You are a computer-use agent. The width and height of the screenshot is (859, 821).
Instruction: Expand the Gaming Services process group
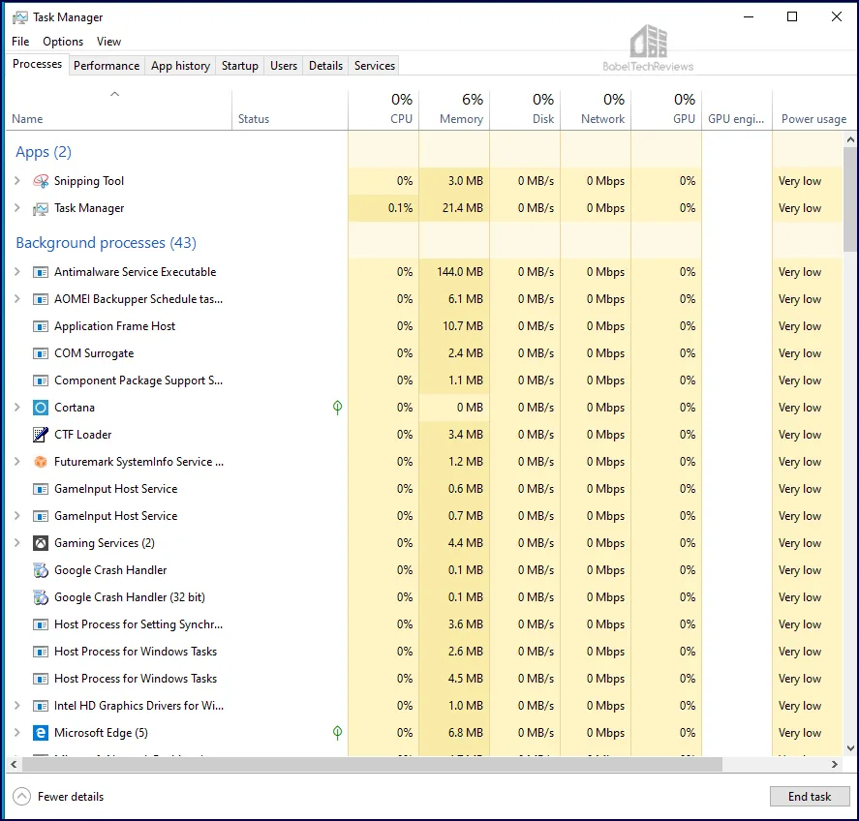(16, 543)
